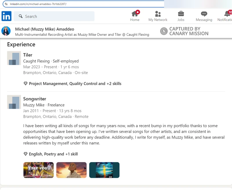Click Michael (Muzzy Mike) Amaddeo name

[x=44, y=29]
